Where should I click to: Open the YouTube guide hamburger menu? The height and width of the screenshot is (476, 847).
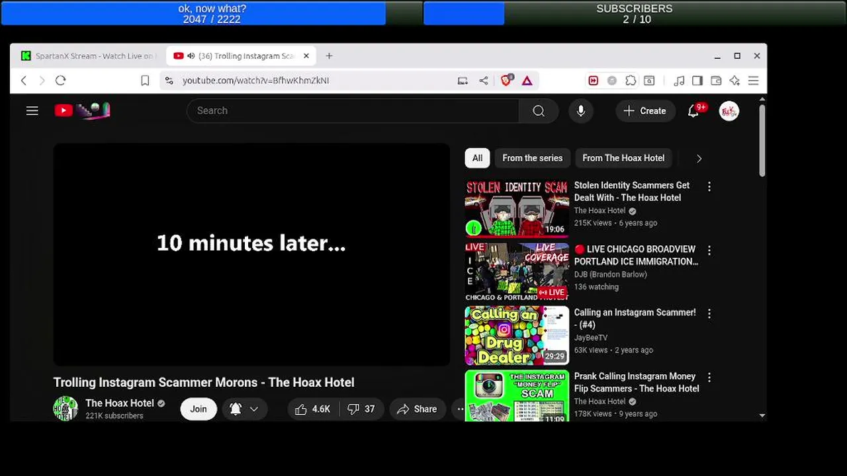[32, 111]
